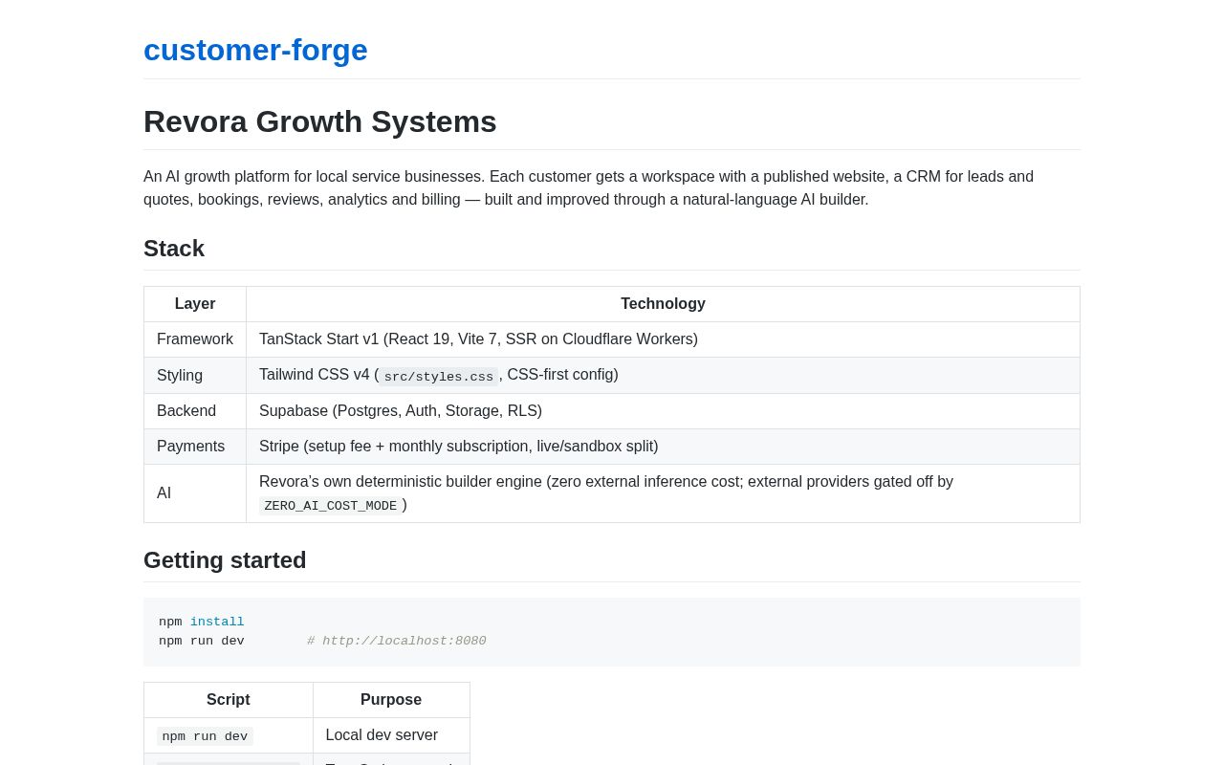Click the Getting started heading
The width and height of the screenshot is (1224, 765).
pyautogui.click(x=225, y=560)
